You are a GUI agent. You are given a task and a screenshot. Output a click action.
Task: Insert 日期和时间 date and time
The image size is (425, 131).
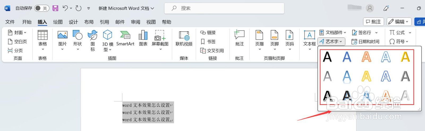pos(365,41)
